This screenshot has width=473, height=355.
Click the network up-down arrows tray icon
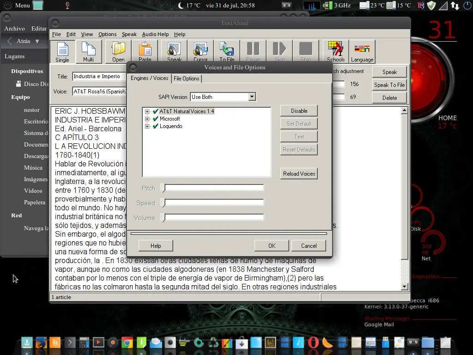click(x=455, y=6)
